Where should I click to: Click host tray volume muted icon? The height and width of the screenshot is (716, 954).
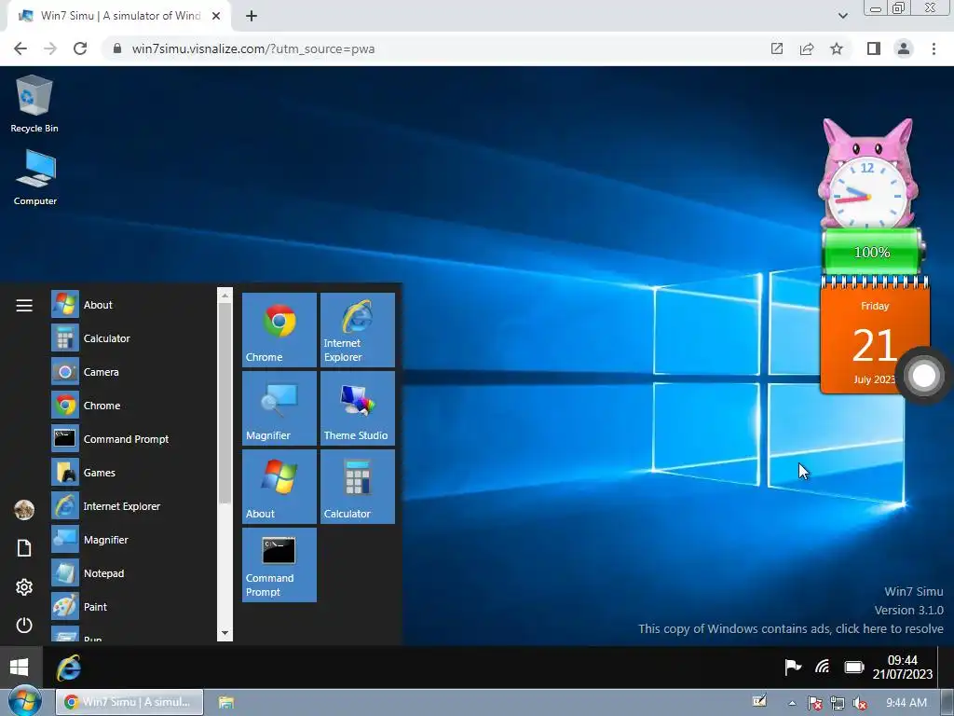[860, 703]
